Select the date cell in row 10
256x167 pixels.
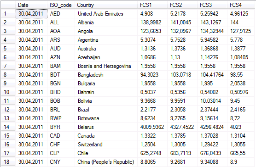coord(31,92)
